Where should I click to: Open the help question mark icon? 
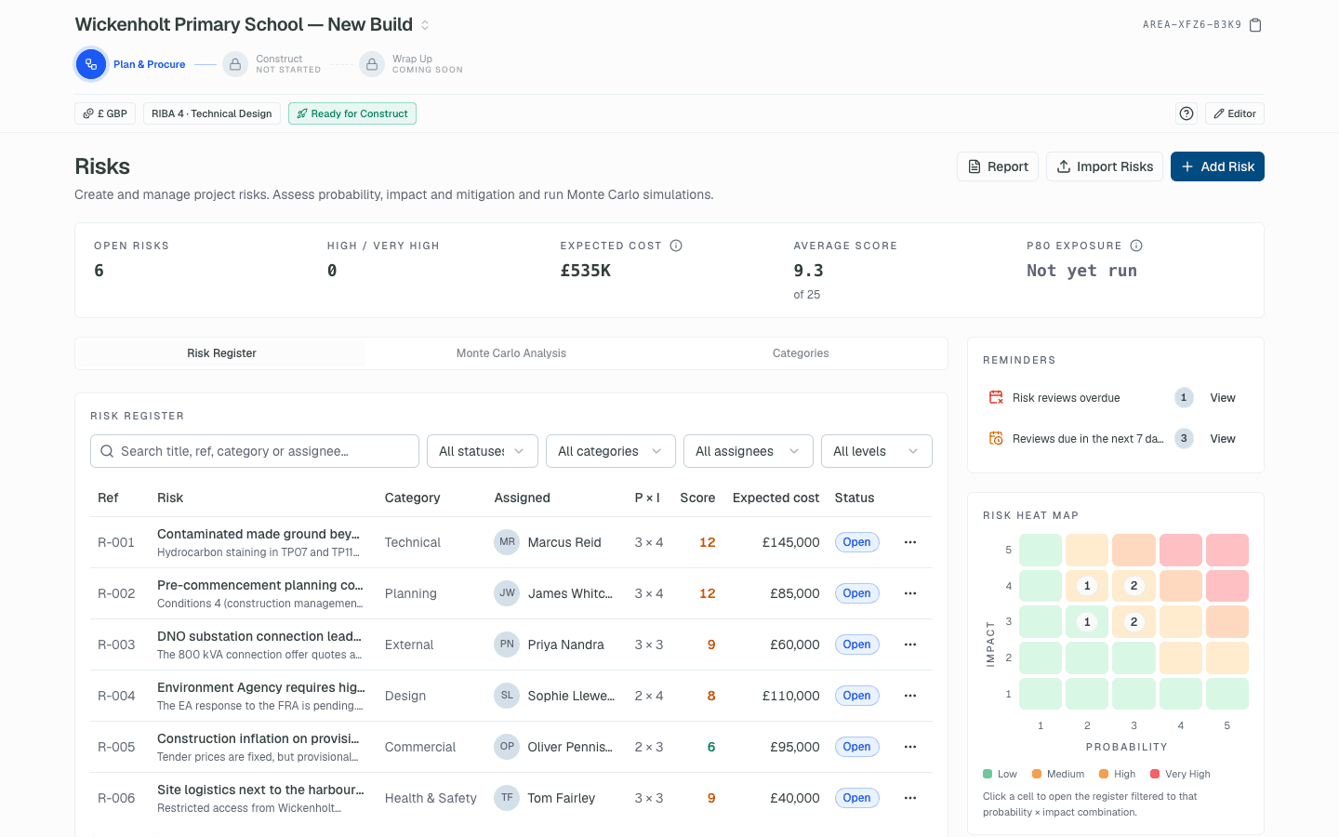(1187, 113)
